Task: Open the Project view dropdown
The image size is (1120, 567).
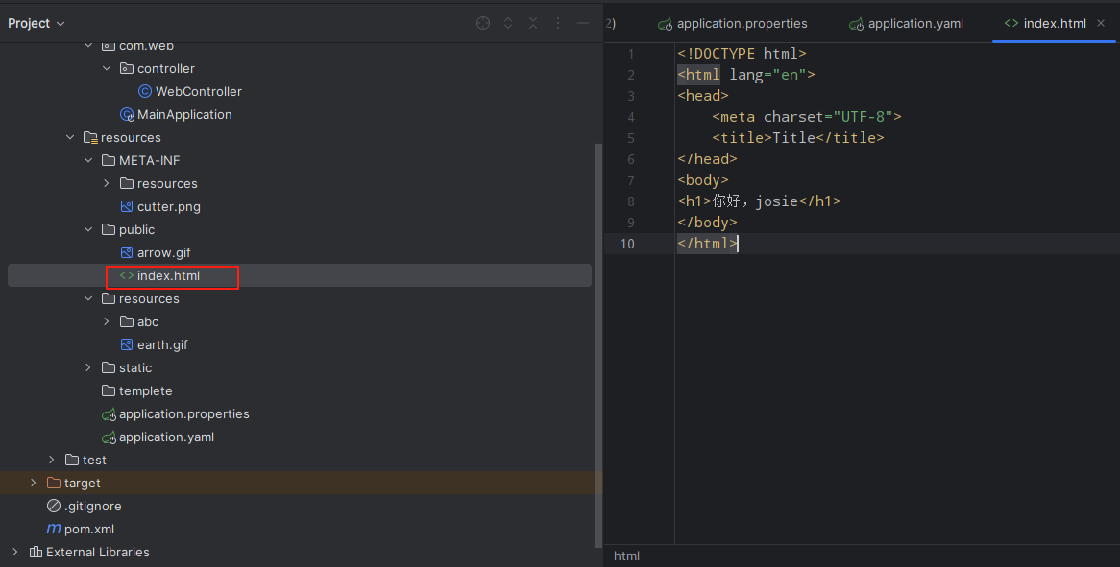Action: point(36,24)
